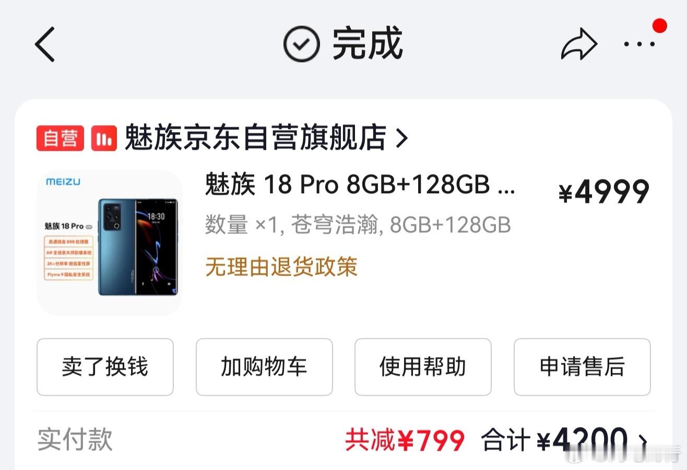Click the 魅族 18 Pro 8GB+128GB title
The height and width of the screenshot is (470, 687).
360,185
